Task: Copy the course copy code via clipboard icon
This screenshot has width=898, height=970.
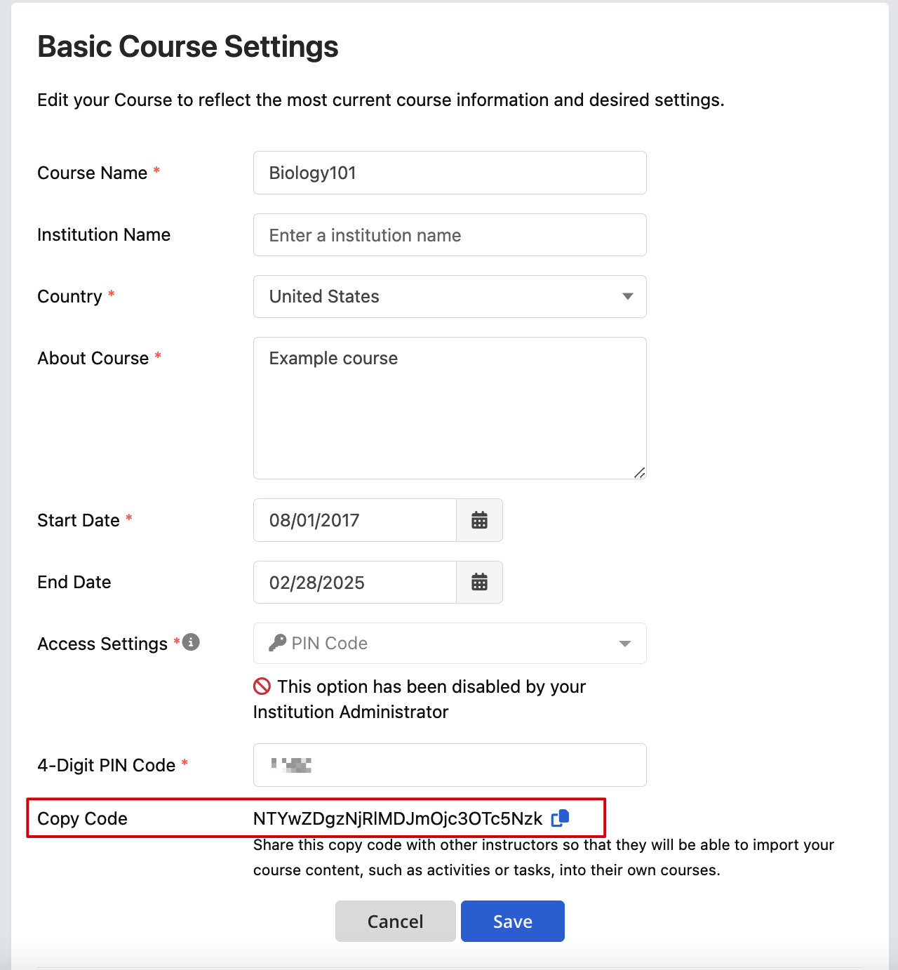Action: [x=560, y=818]
